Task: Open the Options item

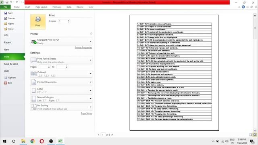Action: [x=10, y=78]
